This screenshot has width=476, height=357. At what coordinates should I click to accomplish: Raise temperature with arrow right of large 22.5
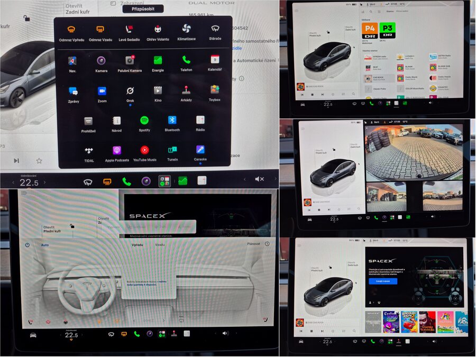point(44,182)
